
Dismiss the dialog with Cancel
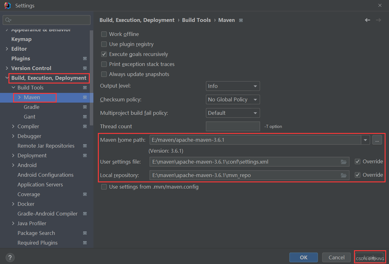coord(336,257)
